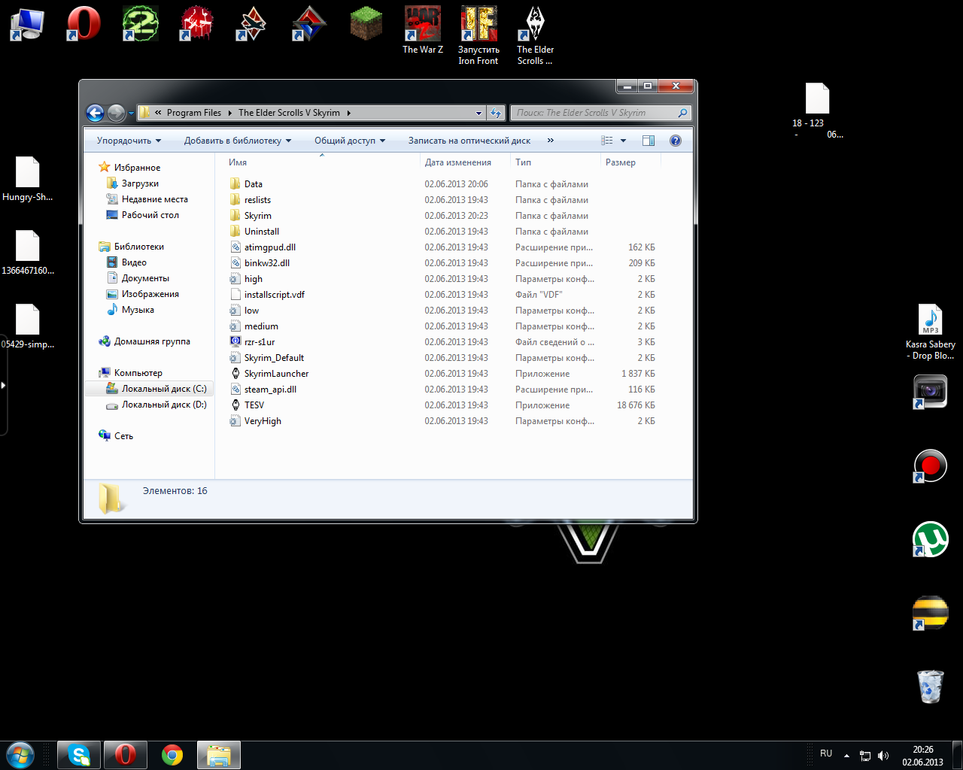Select Рабочий стол in navigation pane
The image size is (963, 770).
[150, 215]
